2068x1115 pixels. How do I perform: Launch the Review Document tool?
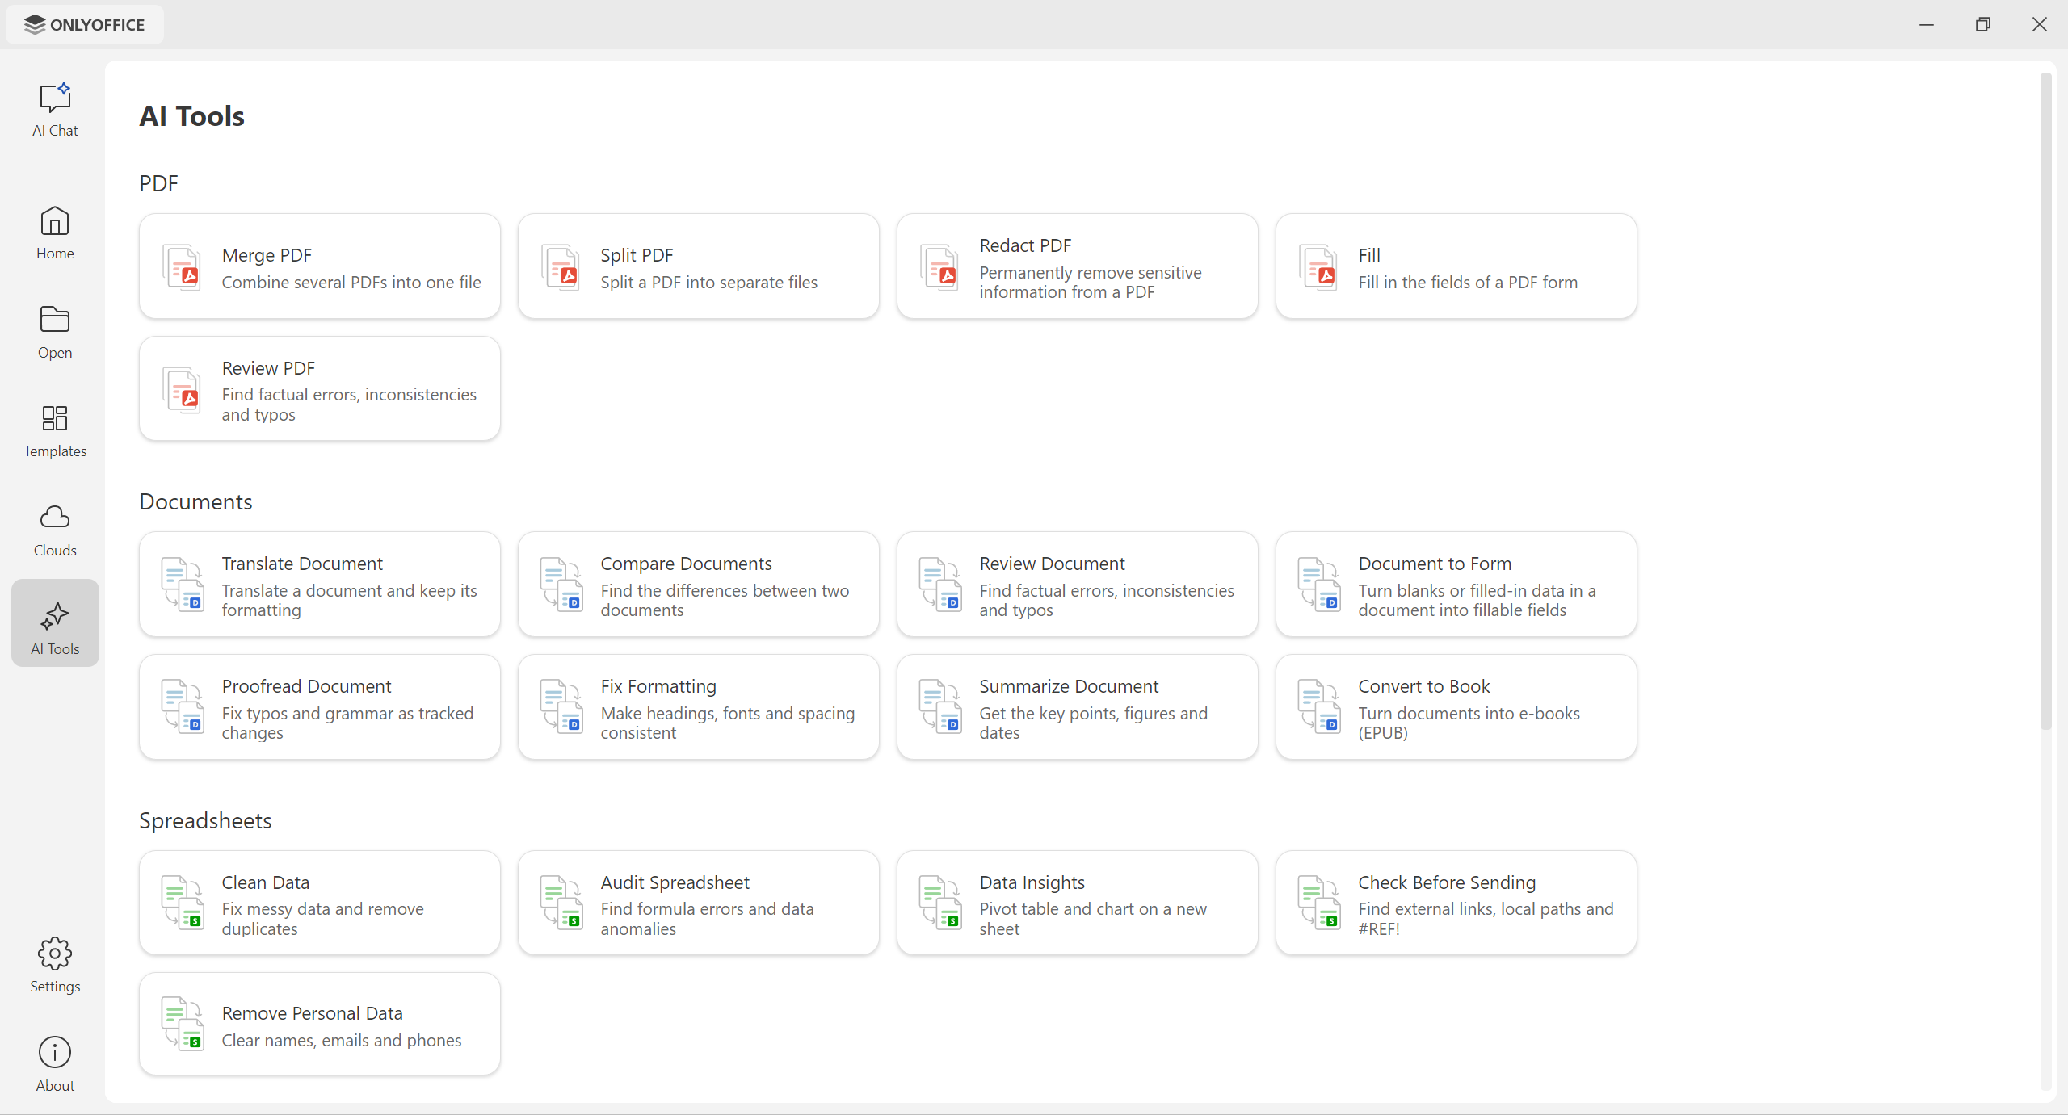(x=1077, y=585)
